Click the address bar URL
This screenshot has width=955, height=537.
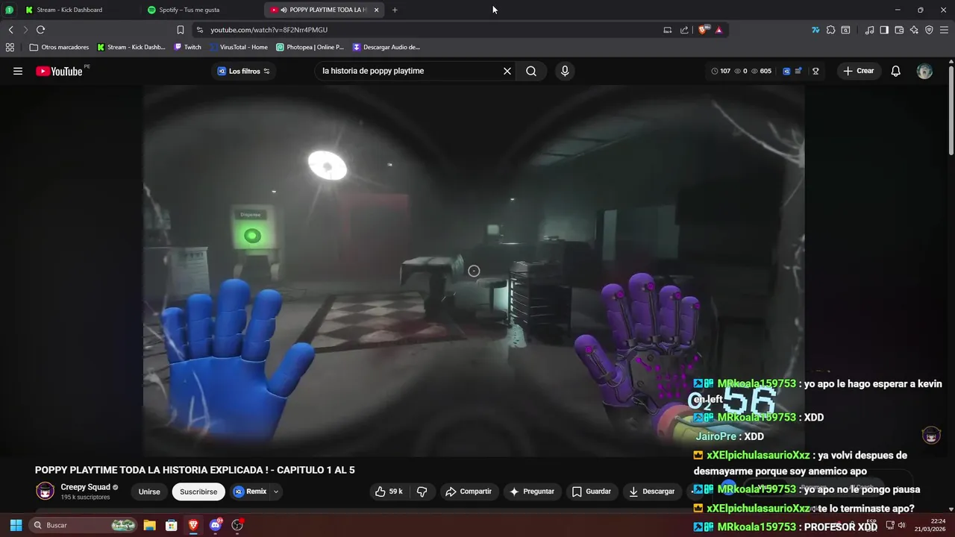(x=269, y=30)
